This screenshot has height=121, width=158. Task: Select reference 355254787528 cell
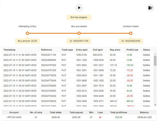click(x=49, y=70)
